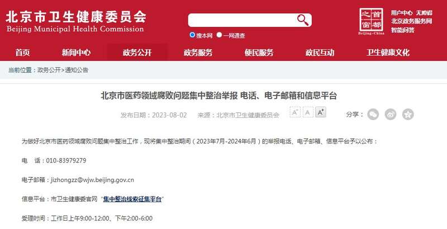This screenshot has height=229, width=447.
Task: Open the 便民服务 menu item
Action: click(259, 53)
